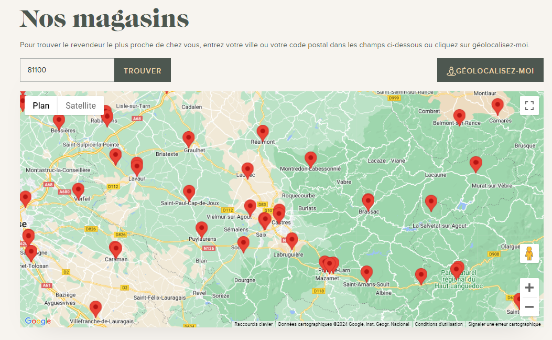Click the TROUVER search button
552x340 pixels.
143,70
